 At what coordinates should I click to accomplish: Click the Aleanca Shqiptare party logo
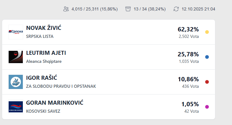16,57
